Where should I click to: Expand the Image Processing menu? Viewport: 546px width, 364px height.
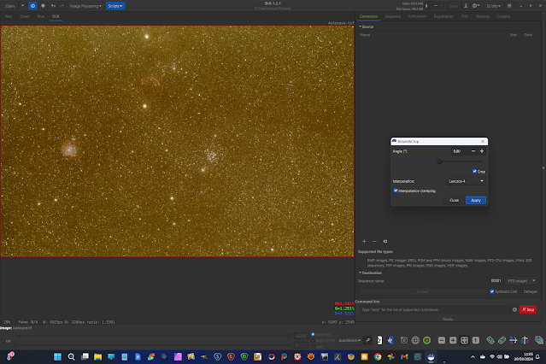87,5
